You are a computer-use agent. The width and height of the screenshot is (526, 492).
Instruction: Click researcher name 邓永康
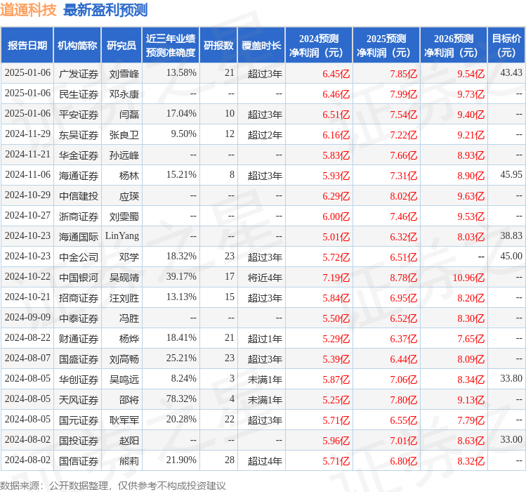[124, 94]
